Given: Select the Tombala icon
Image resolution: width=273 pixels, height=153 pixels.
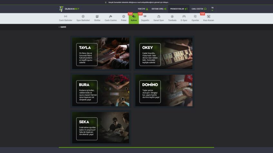Looking at the screenshot, I should coord(172,16).
